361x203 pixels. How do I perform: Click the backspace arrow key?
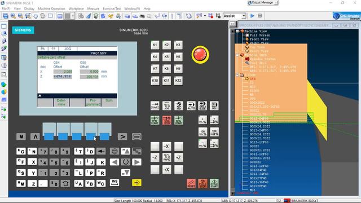tap(101, 151)
